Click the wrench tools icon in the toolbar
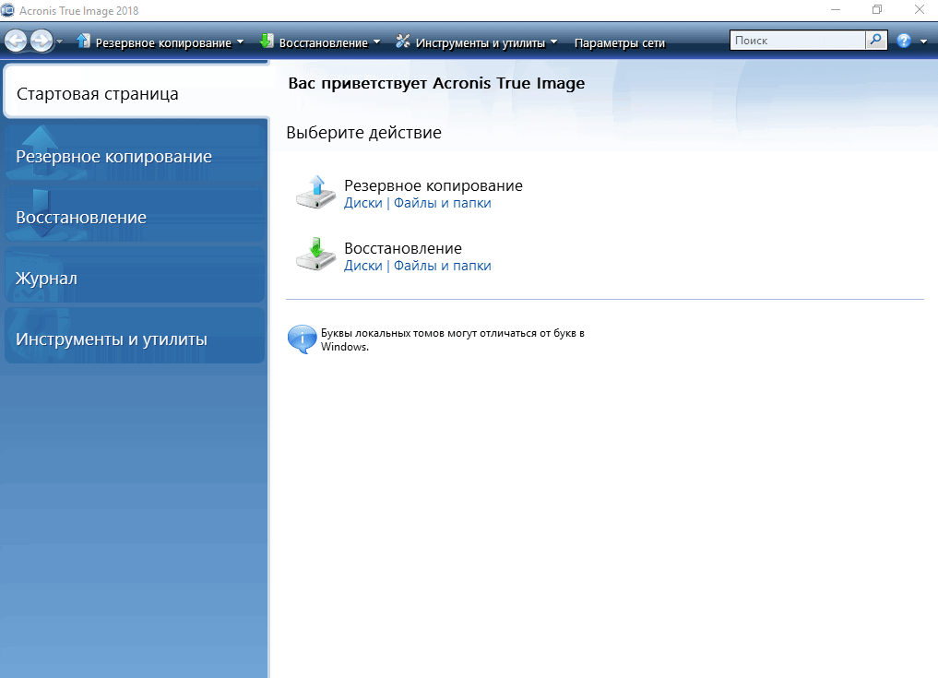This screenshot has height=678, width=938. (x=403, y=42)
